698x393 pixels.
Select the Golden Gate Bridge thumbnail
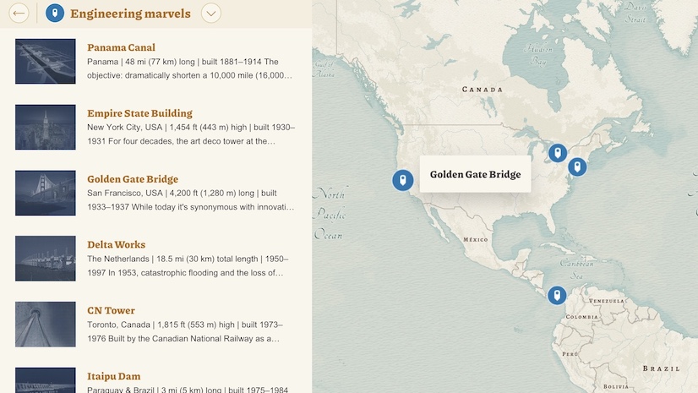pos(46,193)
